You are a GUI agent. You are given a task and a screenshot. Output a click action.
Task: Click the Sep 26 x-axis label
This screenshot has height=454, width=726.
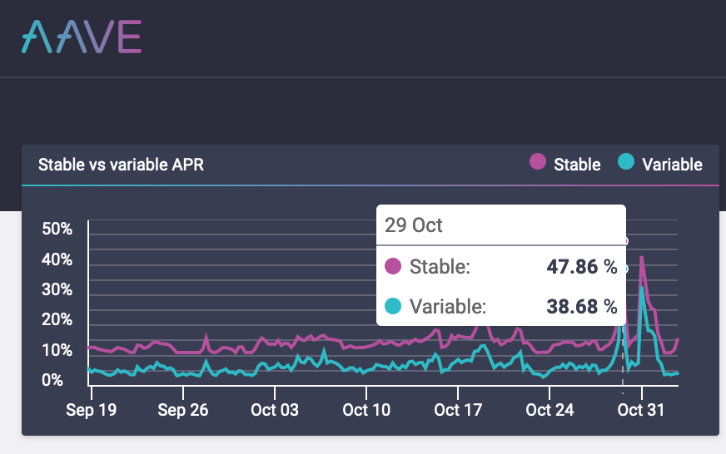(x=182, y=410)
